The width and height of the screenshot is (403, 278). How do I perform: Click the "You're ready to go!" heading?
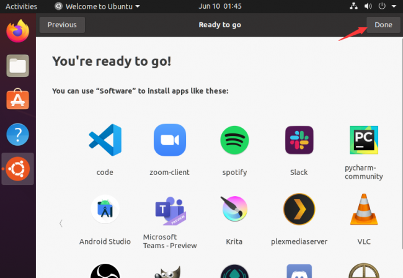tap(112, 61)
